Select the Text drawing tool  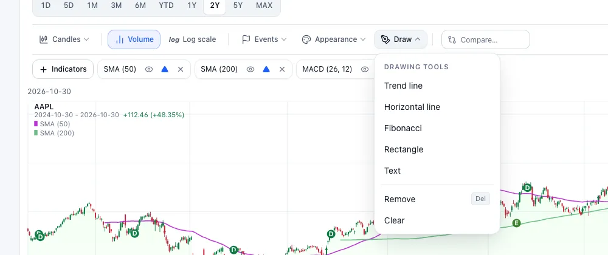coord(437,171)
